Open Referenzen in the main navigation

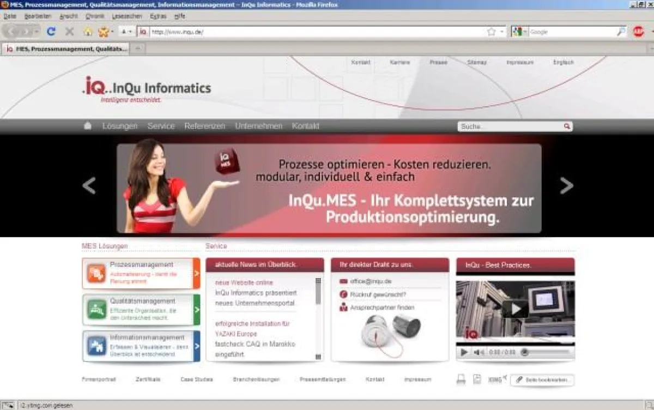pyautogui.click(x=205, y=126)
